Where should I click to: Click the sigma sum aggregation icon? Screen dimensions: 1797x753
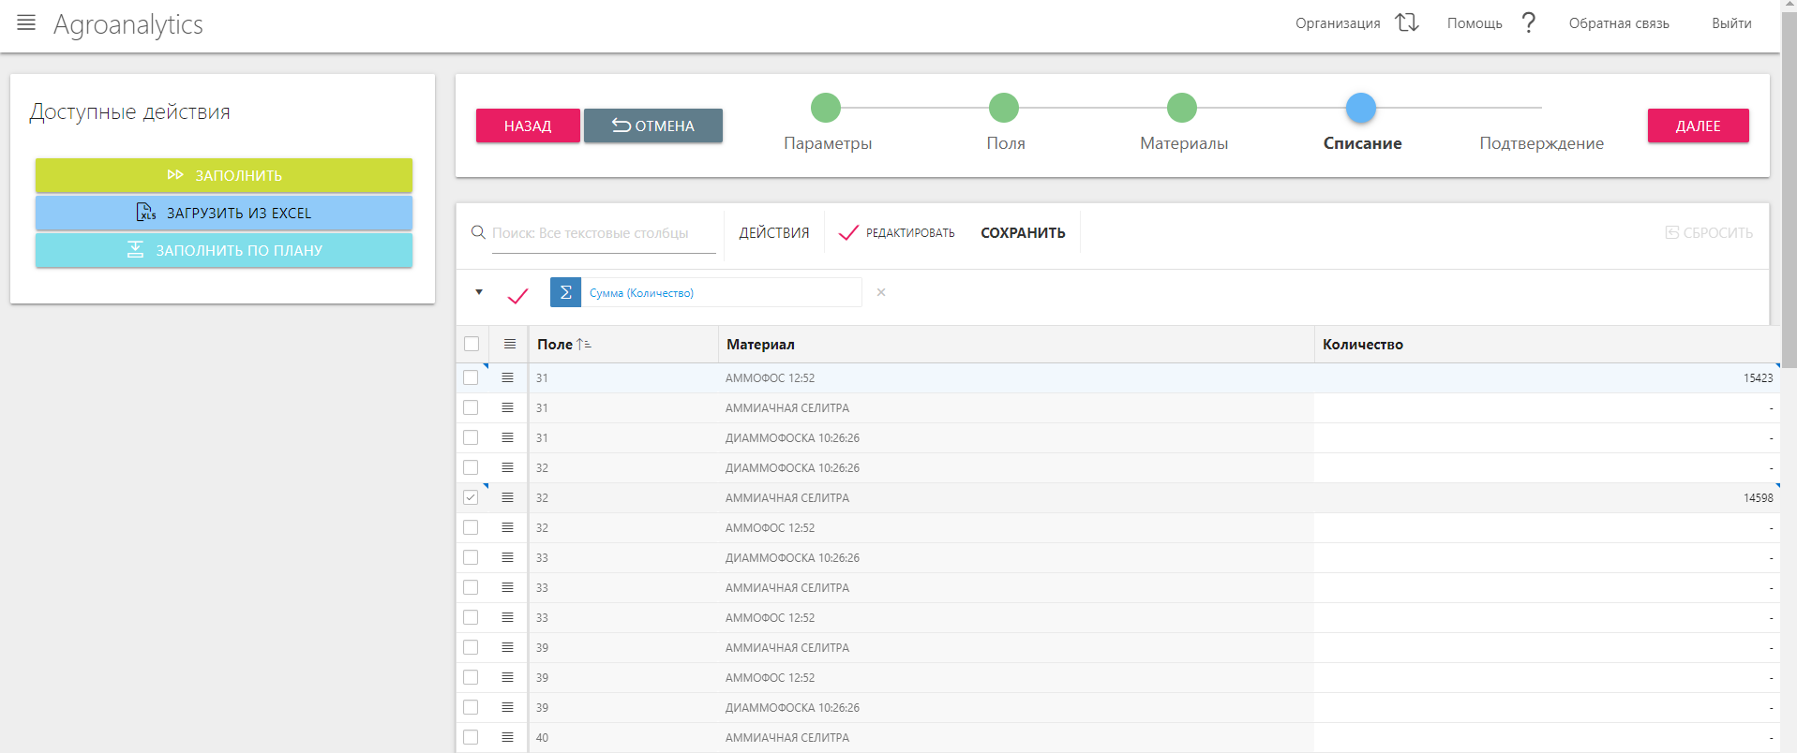coord(565,292)
